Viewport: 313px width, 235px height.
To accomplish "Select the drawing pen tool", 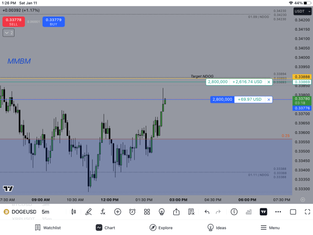I will pos(88,212).
